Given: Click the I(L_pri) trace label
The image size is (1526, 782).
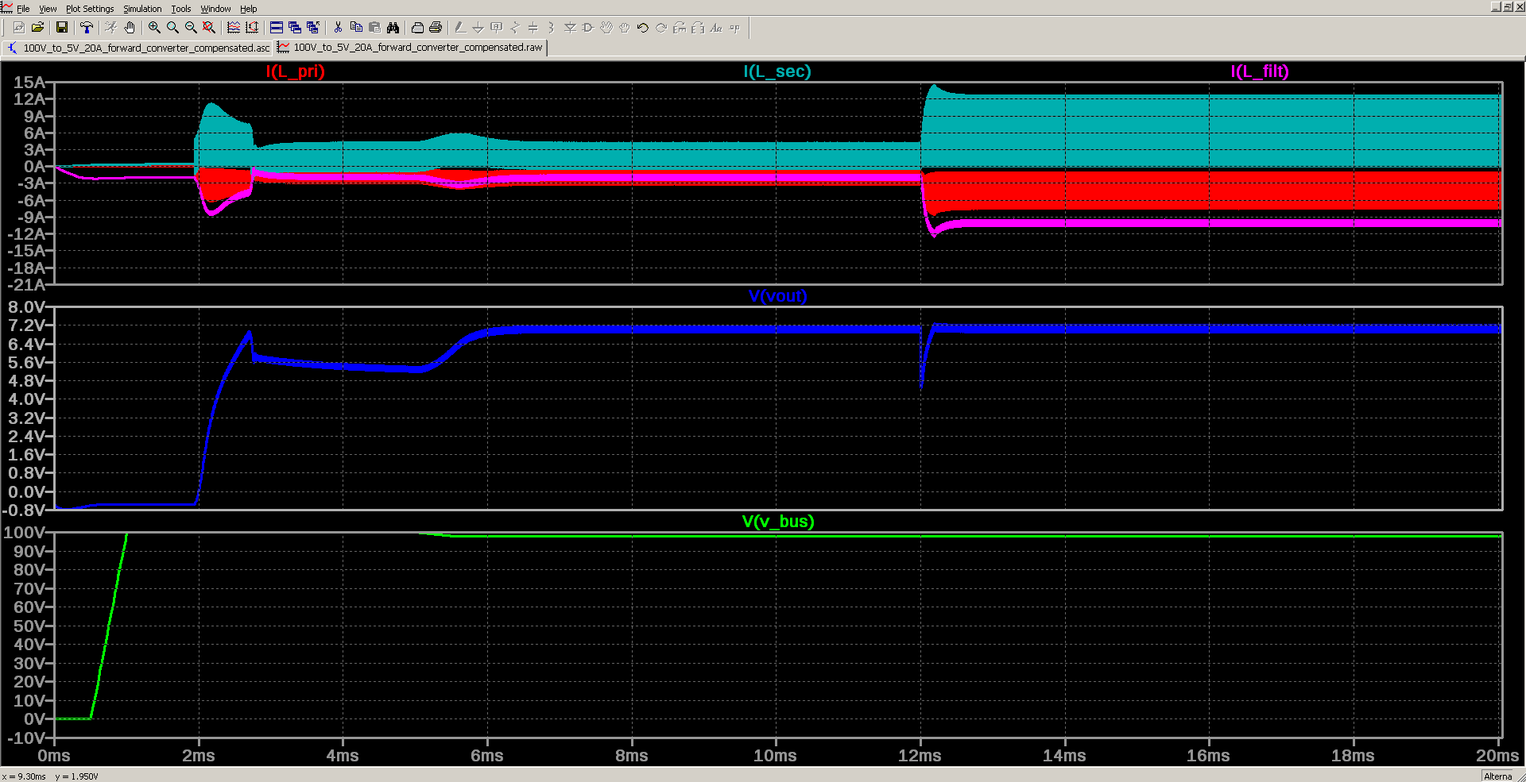Looking at the screenshot, I should pos(295,71).
